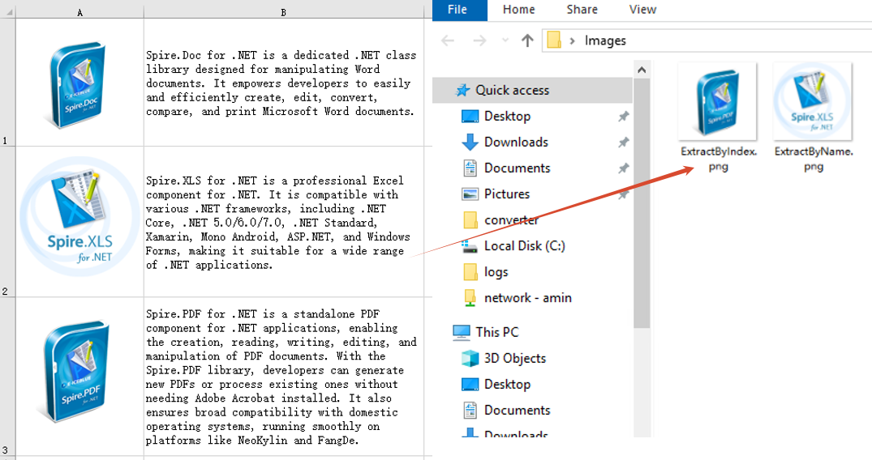The height and width of the screenshot is (460, 872).
Task: Click the Forward navigation arrow
Action: [x=479, y=40]
